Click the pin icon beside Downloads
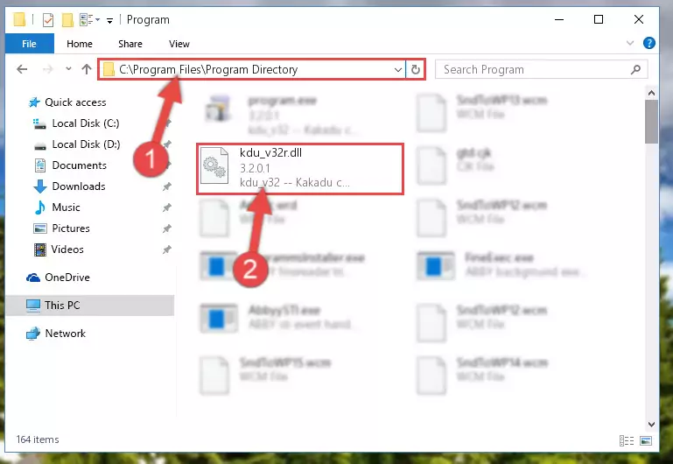Viewport: 673px width, 464px height. pos(166,186)
